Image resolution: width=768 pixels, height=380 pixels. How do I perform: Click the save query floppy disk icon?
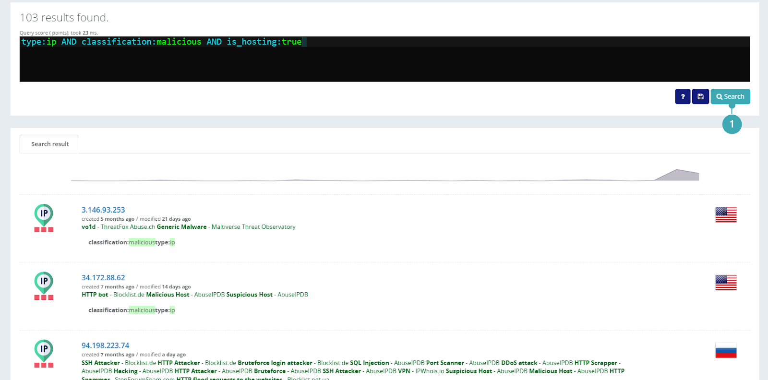[x=700, y=96]
